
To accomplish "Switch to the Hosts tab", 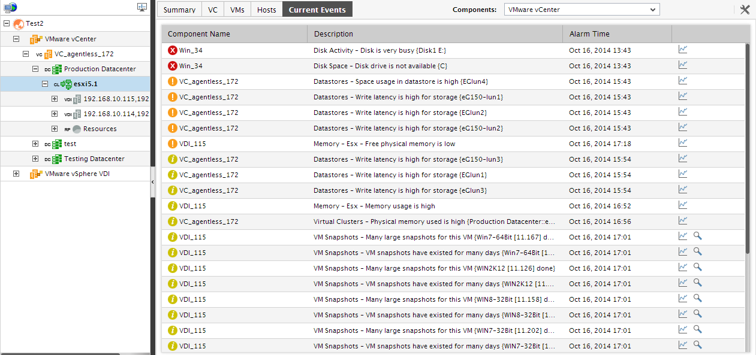I will [x=267, y=10].
